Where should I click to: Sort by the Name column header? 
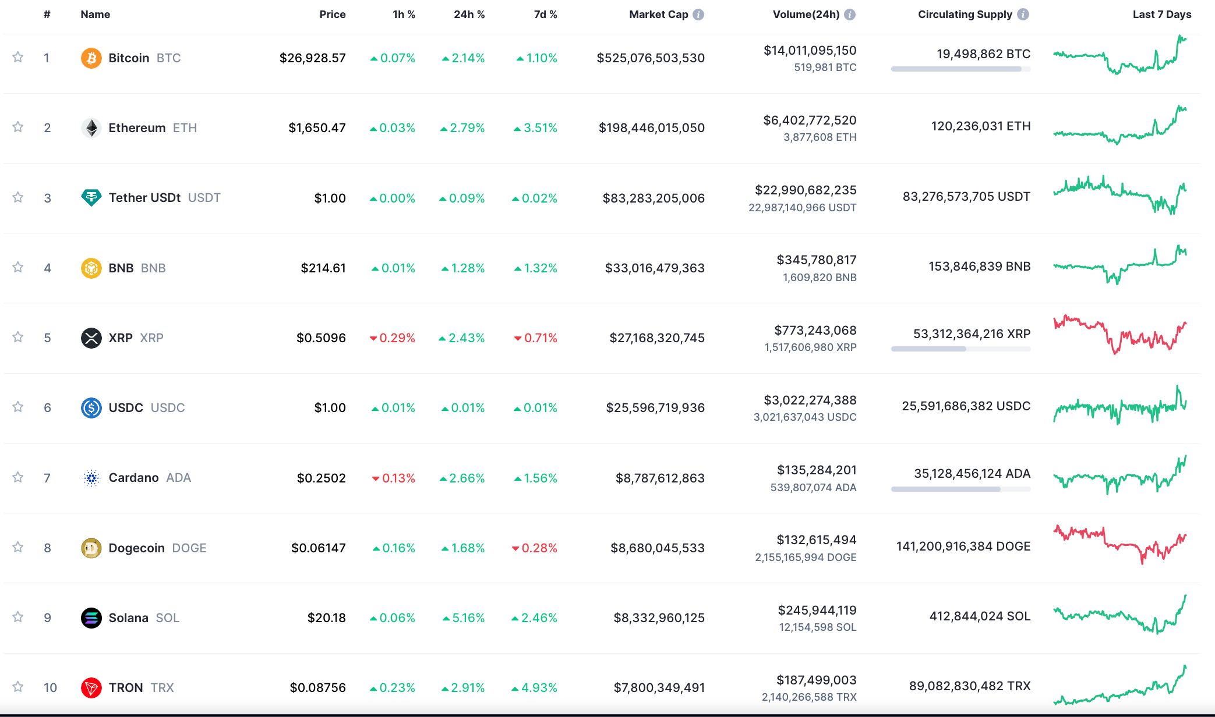(x=95, y=15)
